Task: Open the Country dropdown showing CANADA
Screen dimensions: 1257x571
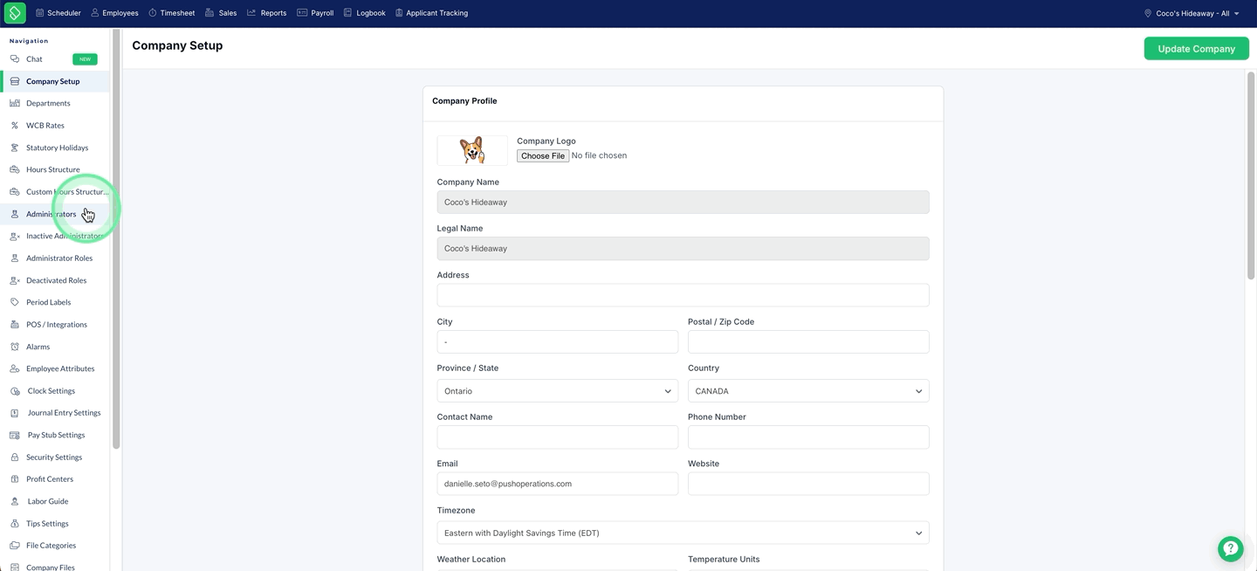Action: coord(808,391)
